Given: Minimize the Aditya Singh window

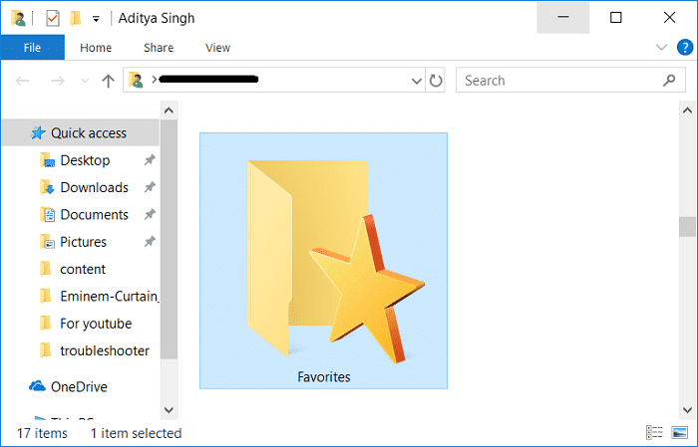Looking at the screenshot, I should click(x=563, y=18).
